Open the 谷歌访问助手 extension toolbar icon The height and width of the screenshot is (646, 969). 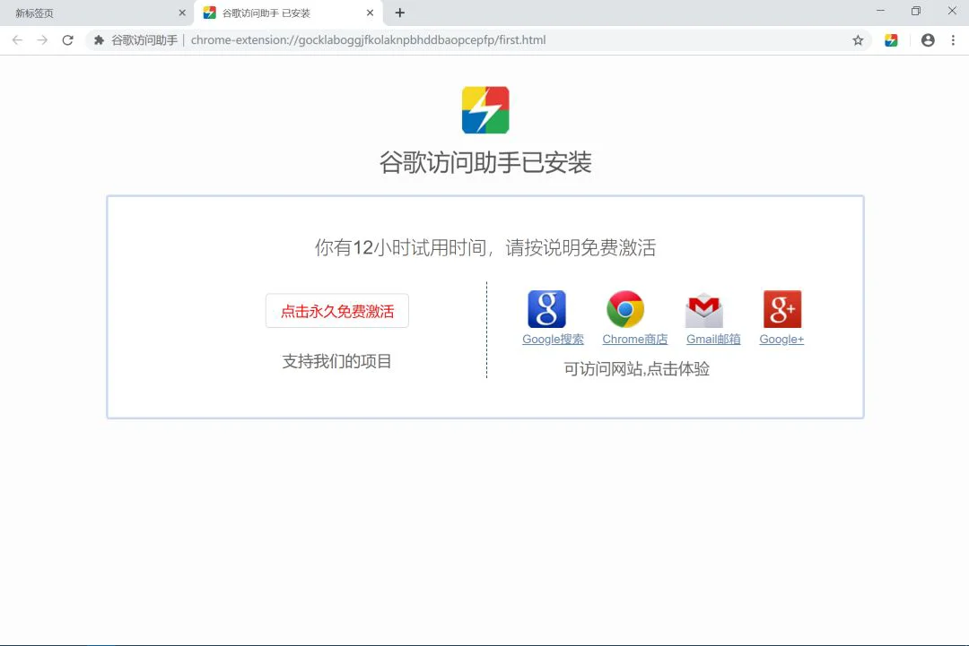(x=891, y=40)
